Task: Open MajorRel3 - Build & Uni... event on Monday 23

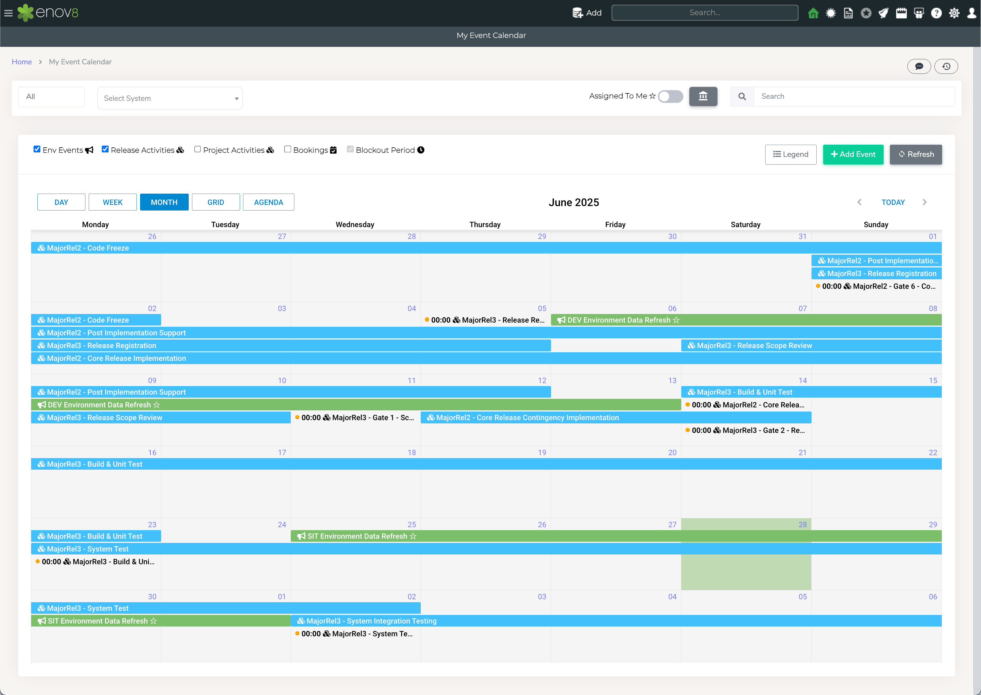Action: [96, 562]
